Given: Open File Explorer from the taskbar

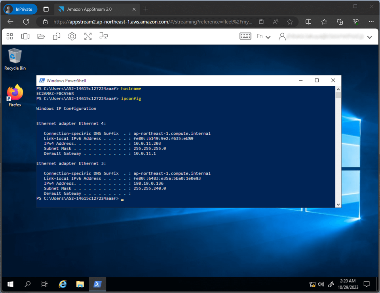Looking at the screenshot, I should [x=80, y=284].
